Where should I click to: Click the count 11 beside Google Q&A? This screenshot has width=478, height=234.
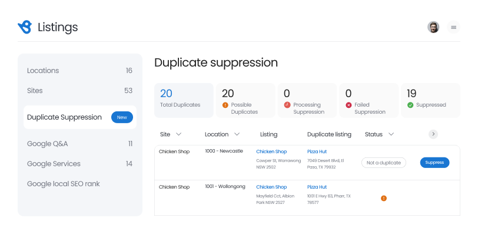point(131,144)
